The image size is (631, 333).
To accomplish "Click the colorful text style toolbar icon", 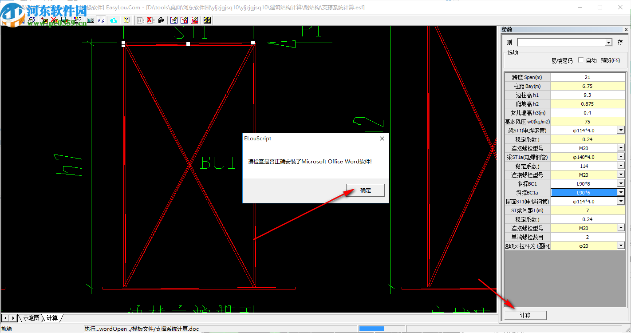I will click(x=77, y=20).
